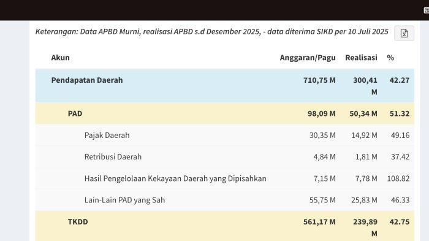Select the Akun column header
Screen dimensions: 429x241
coord(60,58)
